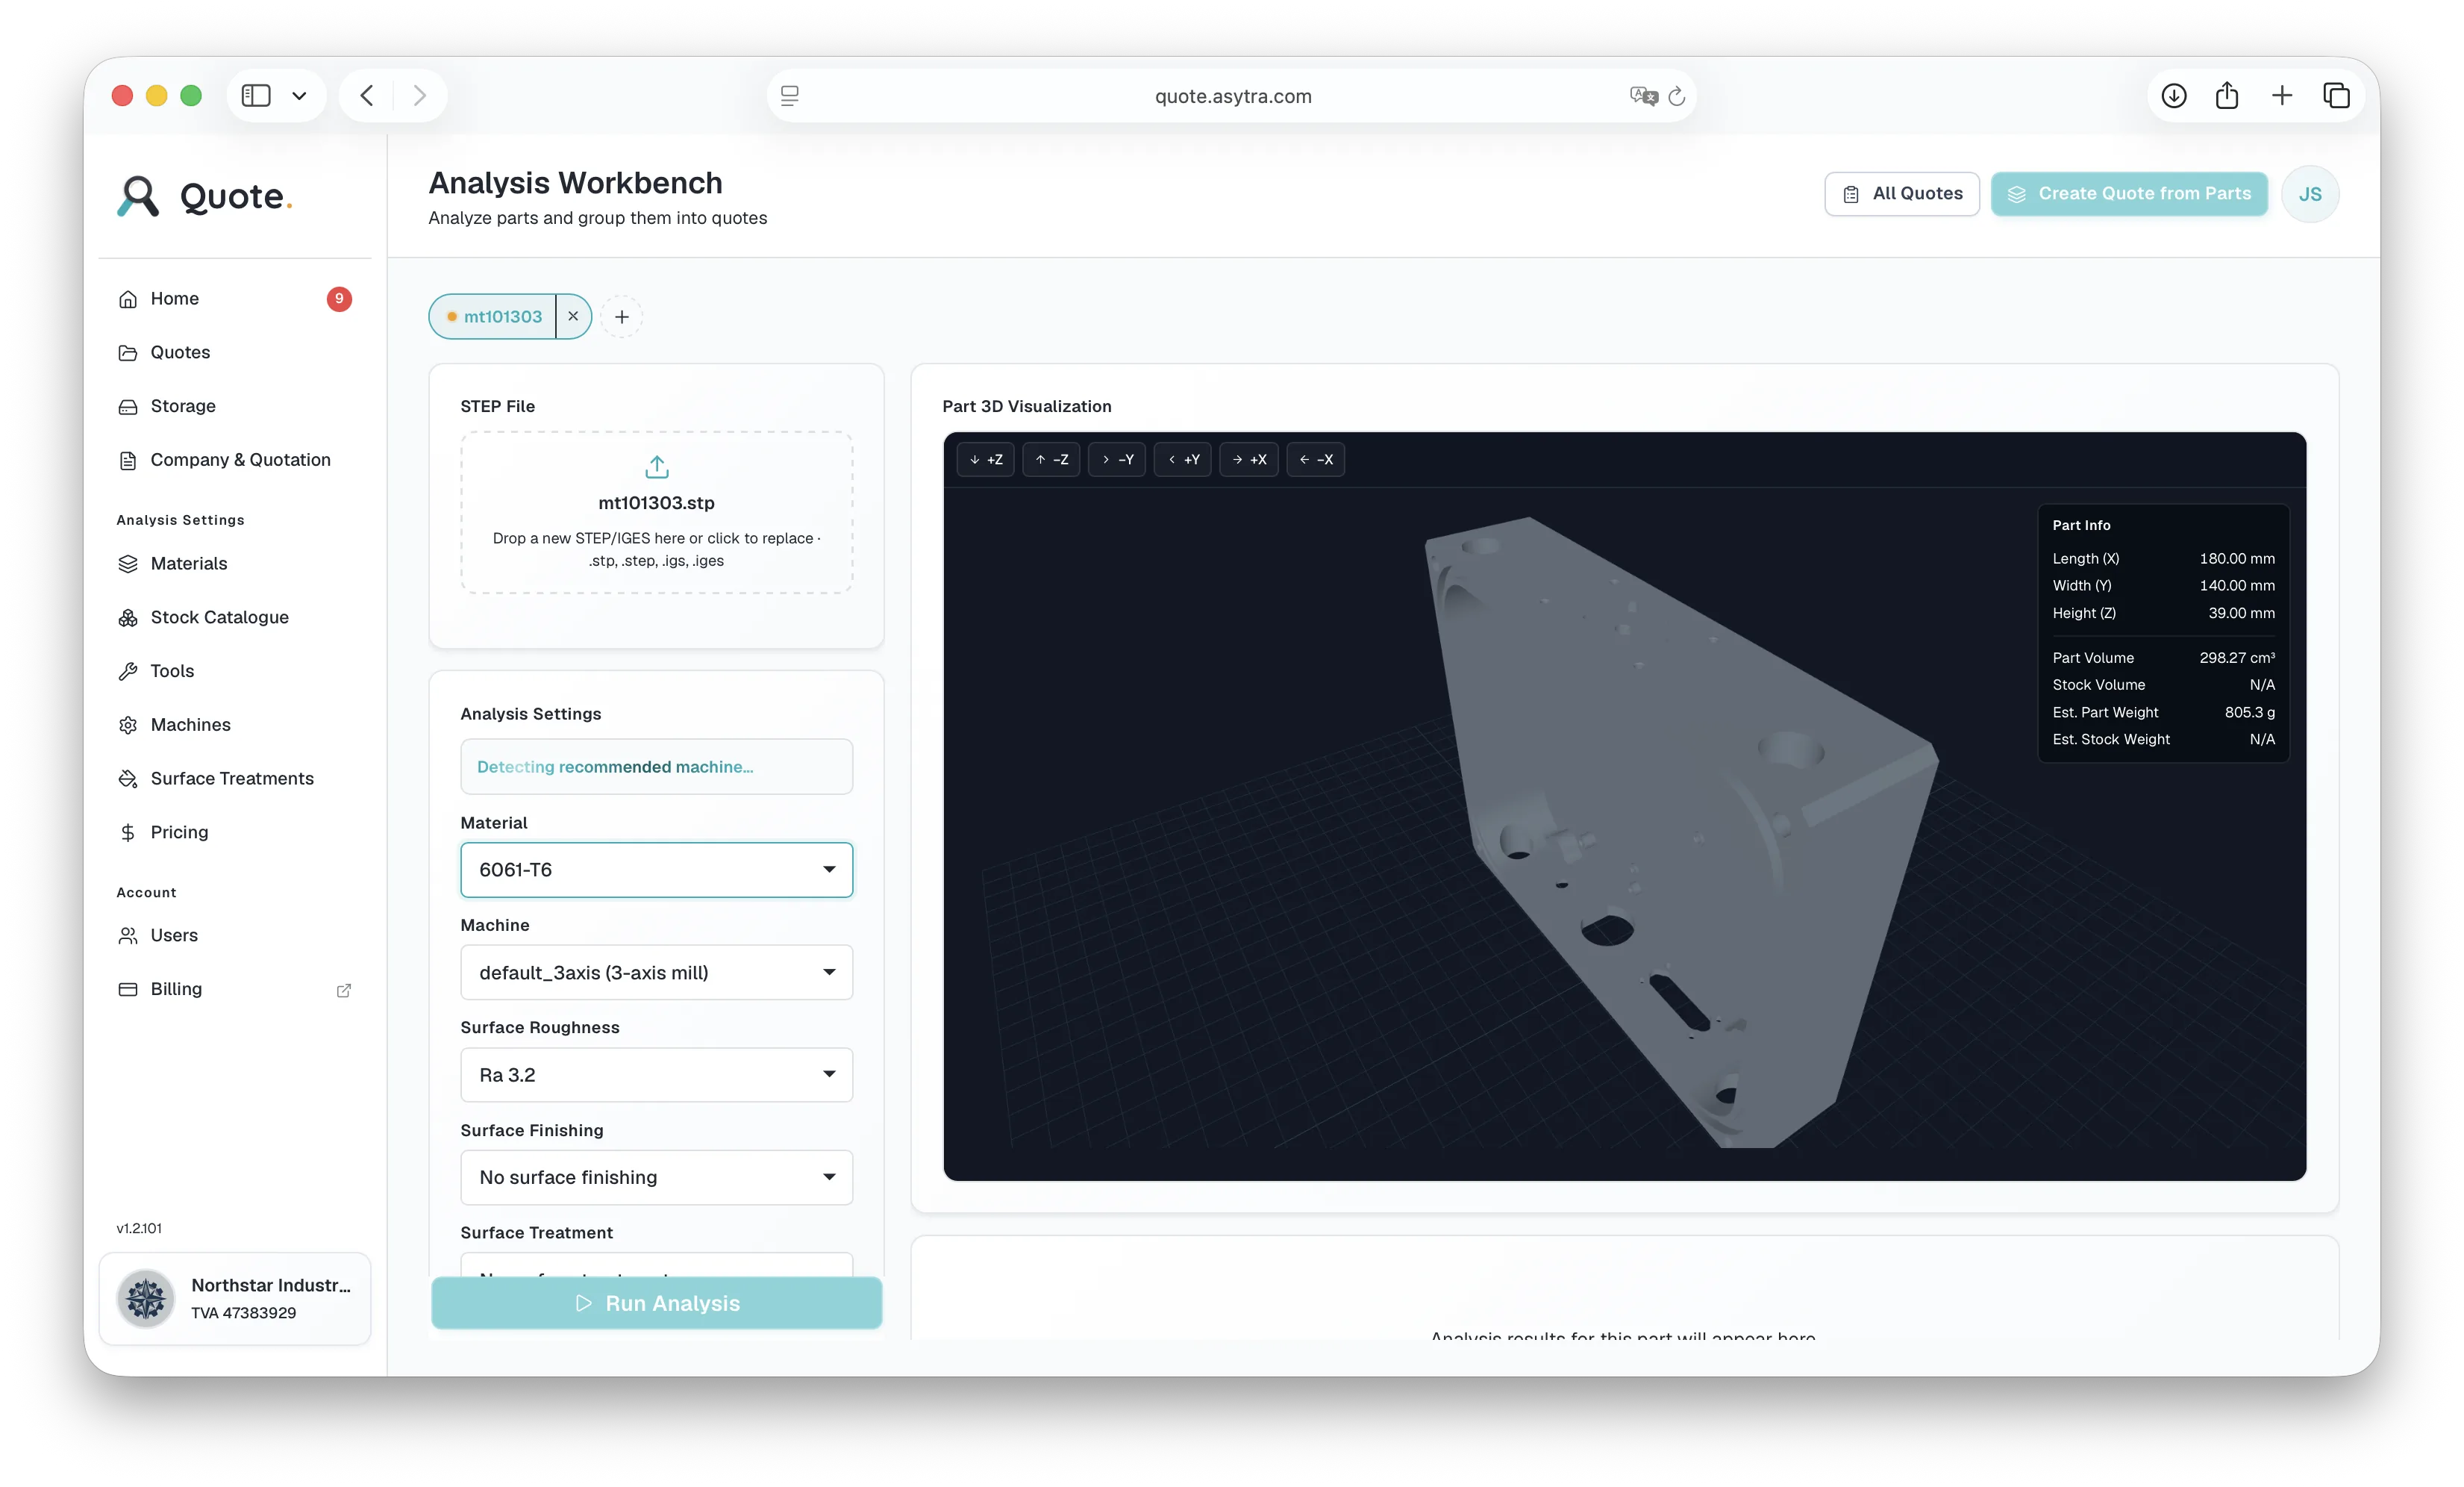Open Surface Treatments settings
The width and height of the screenshot is (2464, 1487).
coord(234,778)
